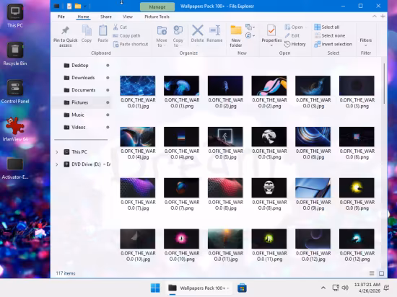Click the file list vertical scrollbar
This screenshot has width=397, height=297.
click(384, 84)
